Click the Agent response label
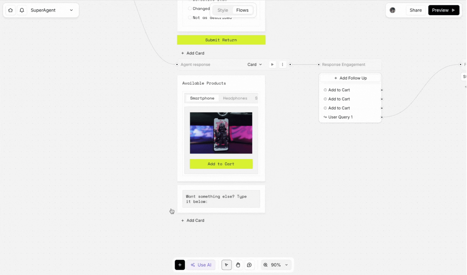The image size is (467, 275). click(x=195, y=64)
